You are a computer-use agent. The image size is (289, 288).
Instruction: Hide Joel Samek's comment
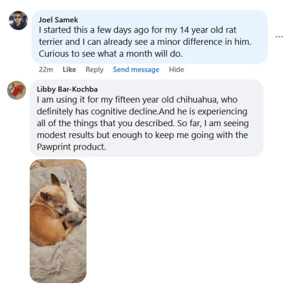[177, 70]
